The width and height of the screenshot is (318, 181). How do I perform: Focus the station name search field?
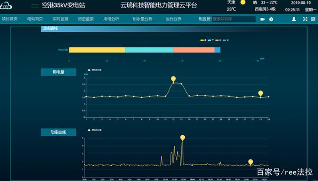click(234, 19)
